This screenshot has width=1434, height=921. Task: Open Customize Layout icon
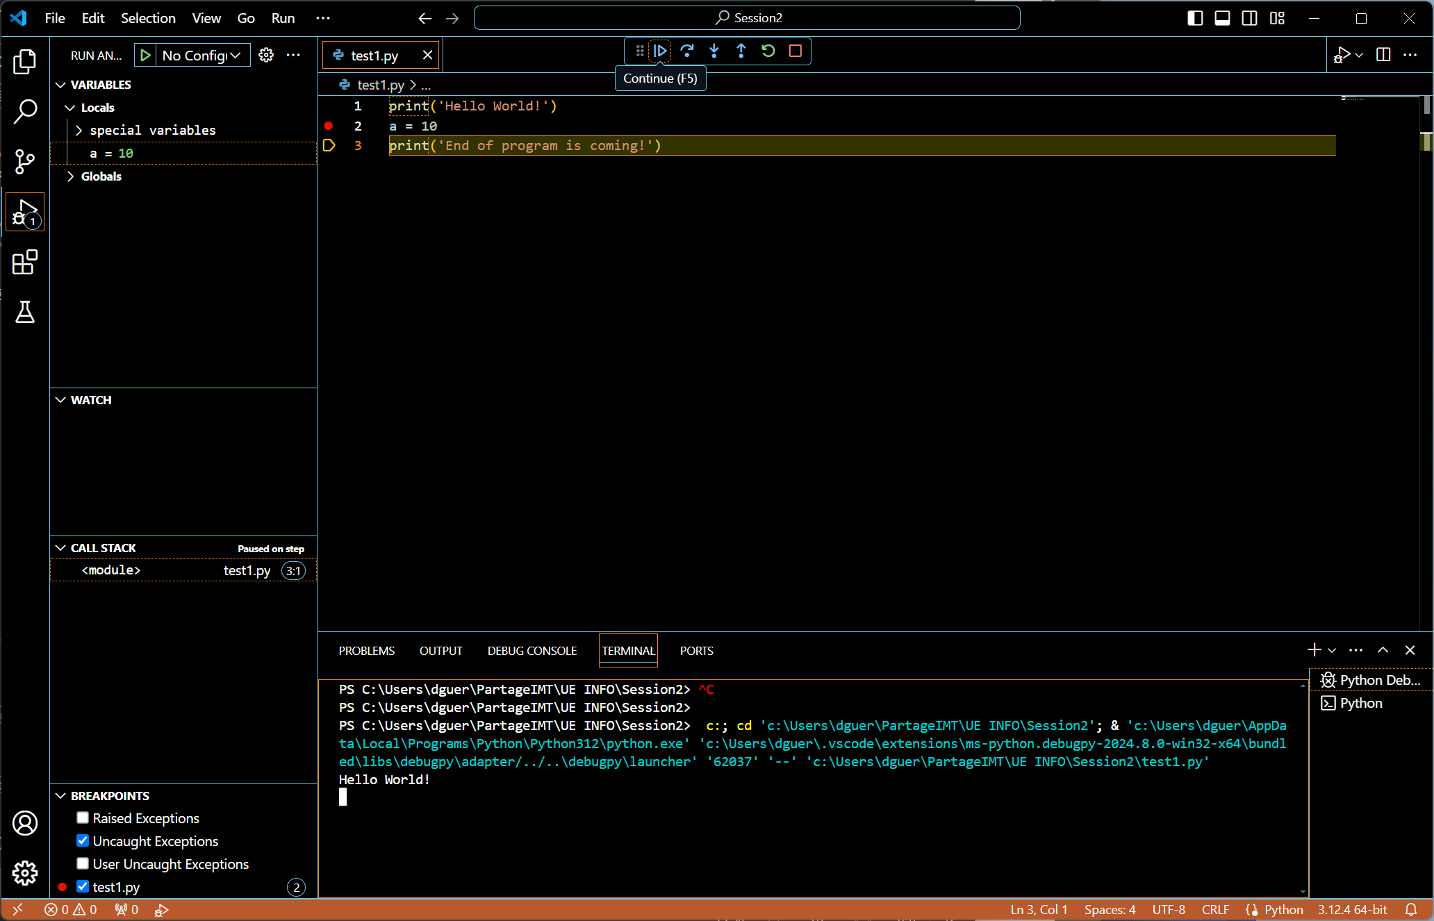tap(1277, 19)
